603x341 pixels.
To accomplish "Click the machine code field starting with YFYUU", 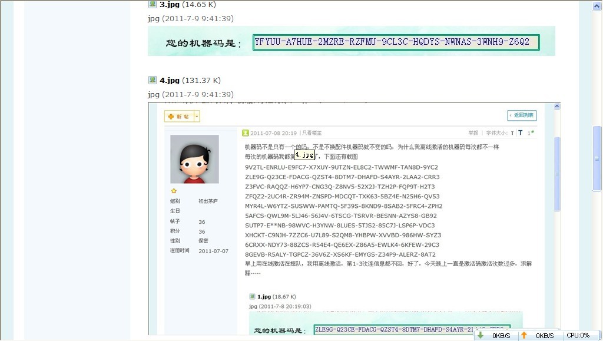I will (396, 42).
